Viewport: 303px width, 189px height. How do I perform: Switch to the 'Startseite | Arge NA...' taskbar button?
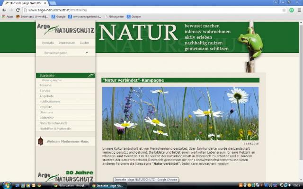(x=108, y=186)
